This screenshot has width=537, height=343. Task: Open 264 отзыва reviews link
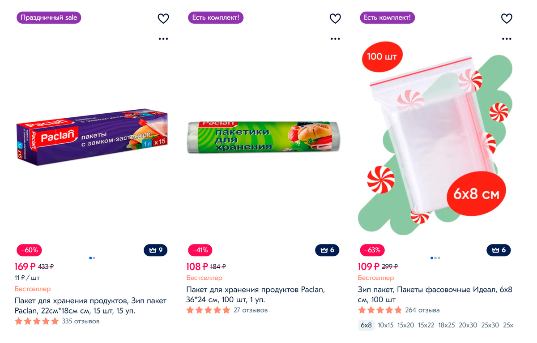point(422,310)
